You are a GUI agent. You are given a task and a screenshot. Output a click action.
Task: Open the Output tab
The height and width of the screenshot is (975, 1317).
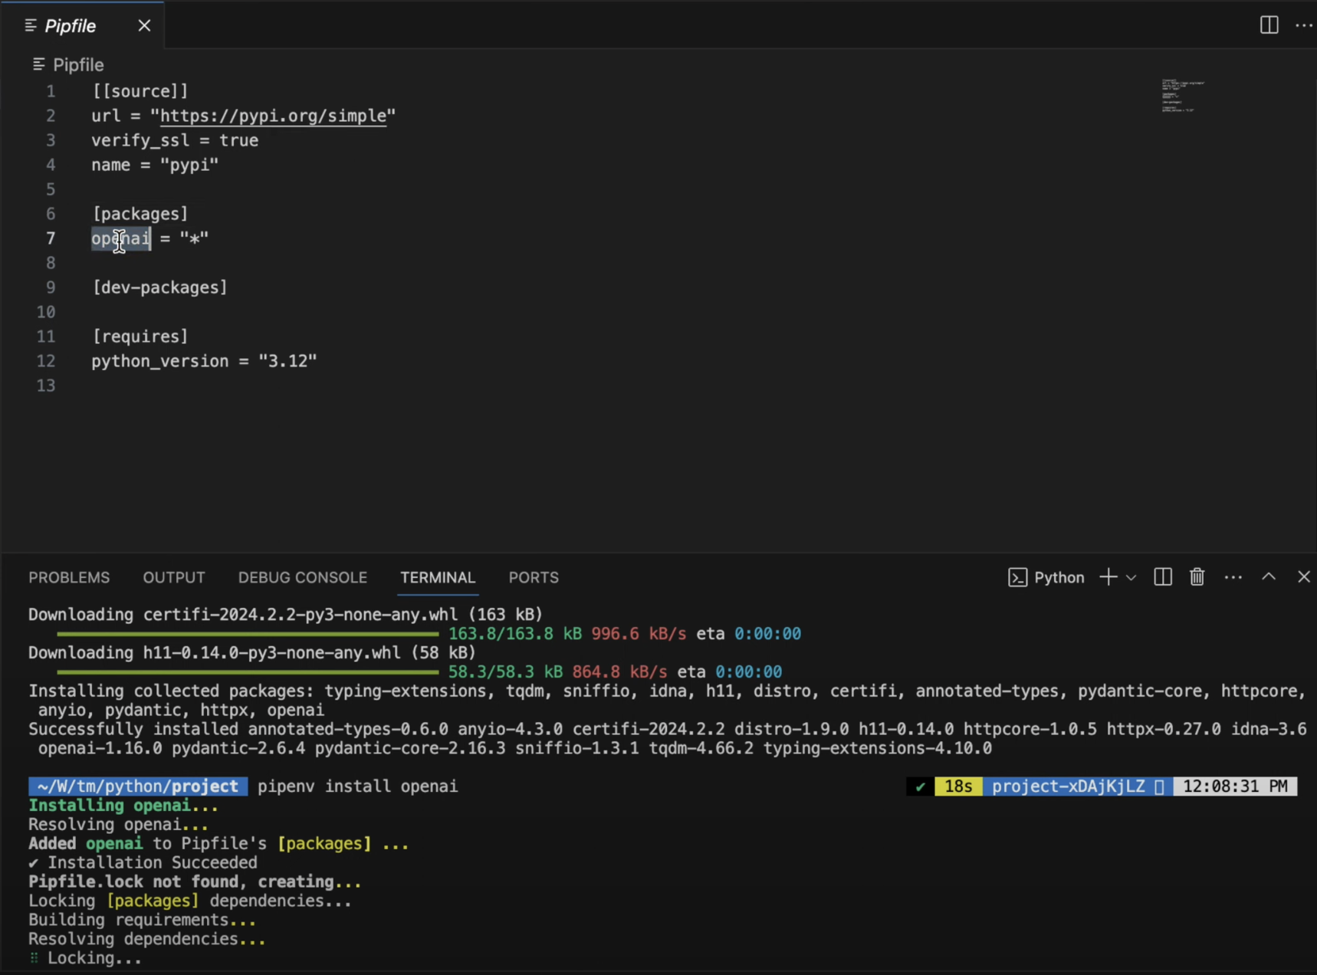click(x=174, y=578)
